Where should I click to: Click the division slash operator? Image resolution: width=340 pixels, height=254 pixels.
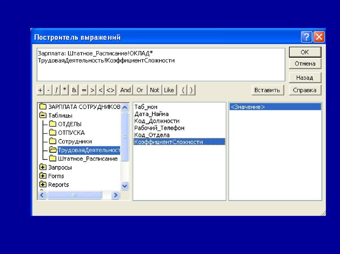coord(57,90)
